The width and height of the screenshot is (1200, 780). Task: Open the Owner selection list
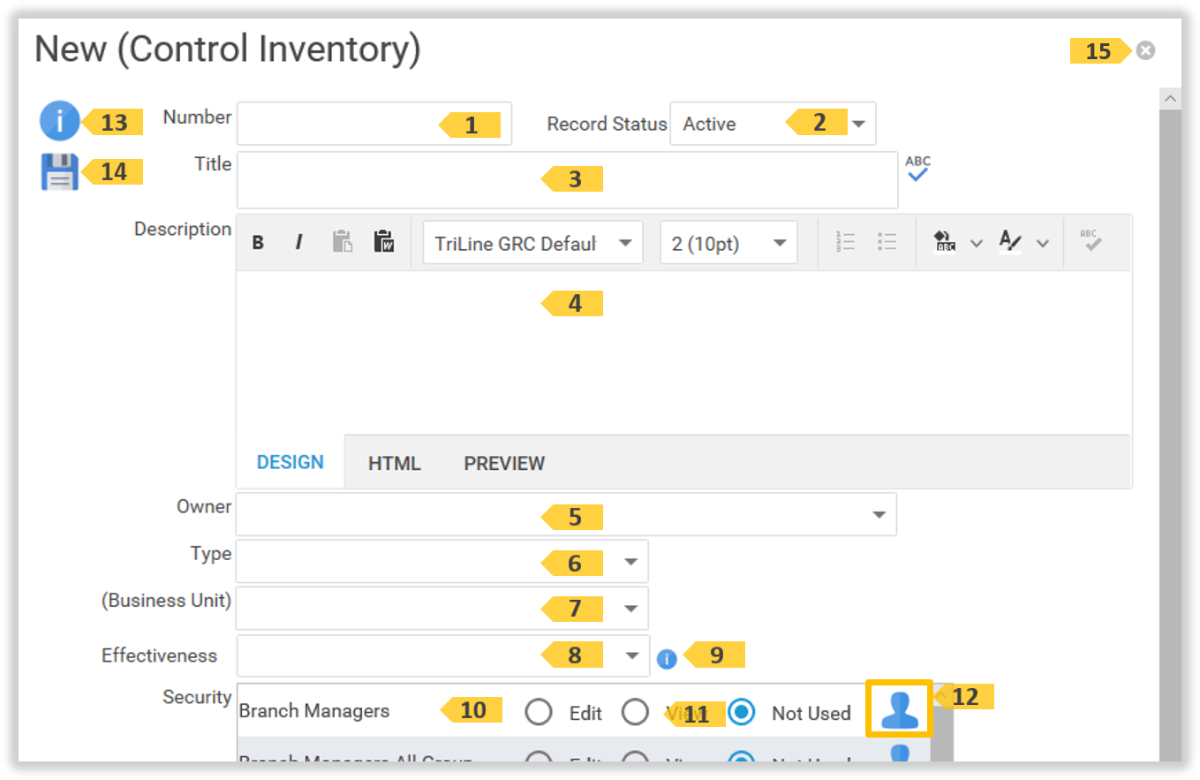[x=879, y=513]
